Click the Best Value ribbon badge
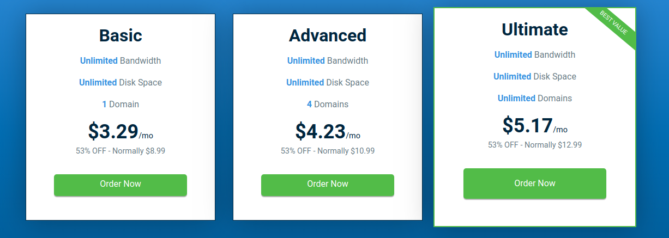669x238 pixels. point(613,23)
